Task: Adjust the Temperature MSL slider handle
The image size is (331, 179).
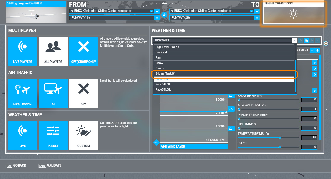Action: [x=280, y=138]
